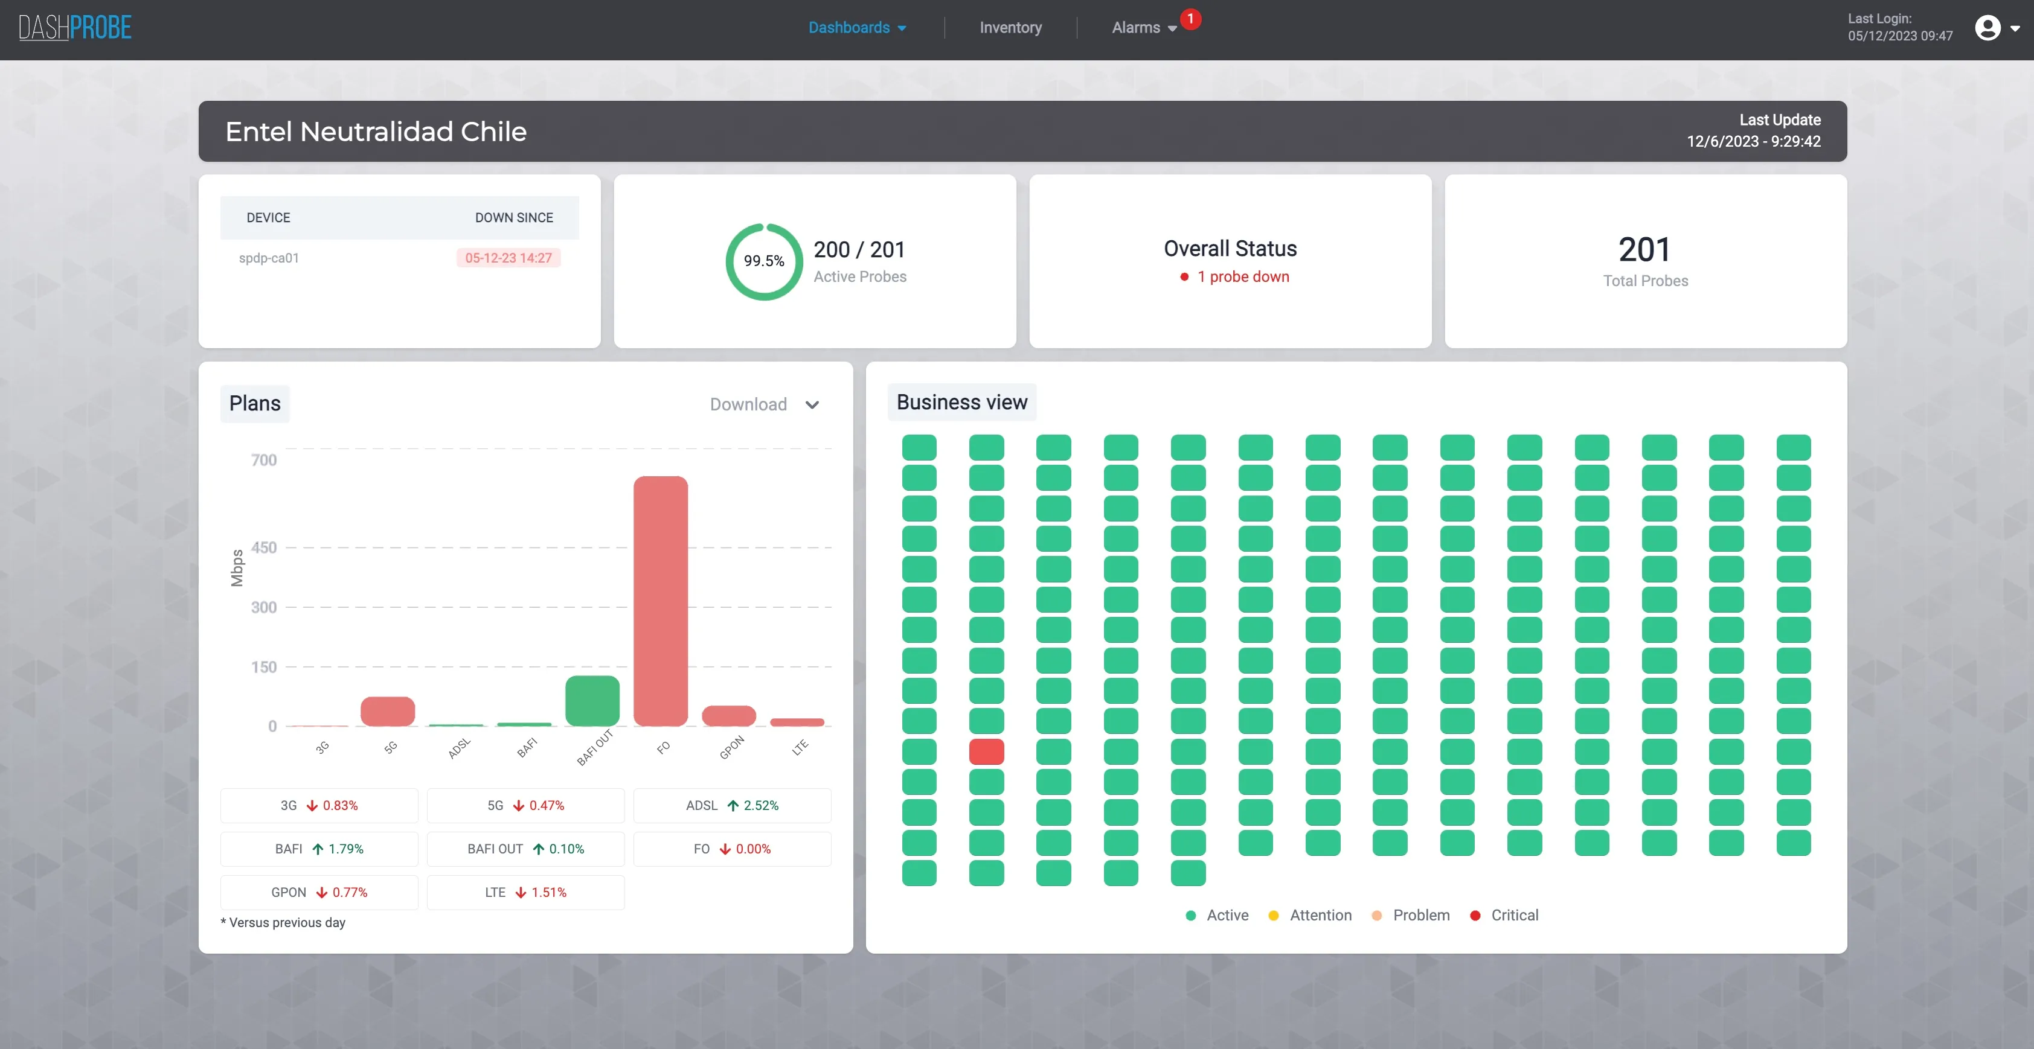This screenshot has height=1049, width=2034.
Task: Toggle the Critical legend item
Action: pyautogui.click(x=1504, y=916)
